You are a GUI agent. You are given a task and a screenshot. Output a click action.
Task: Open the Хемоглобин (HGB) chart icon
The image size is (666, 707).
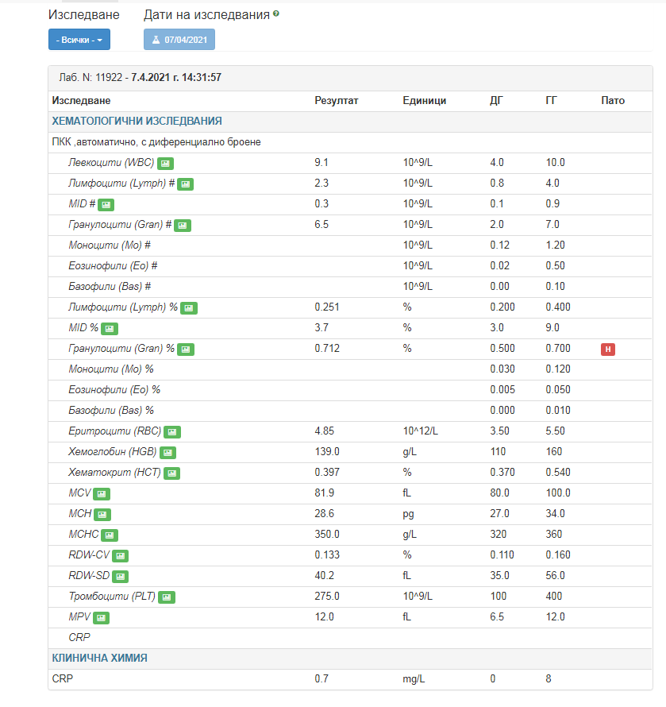(167, 452)
